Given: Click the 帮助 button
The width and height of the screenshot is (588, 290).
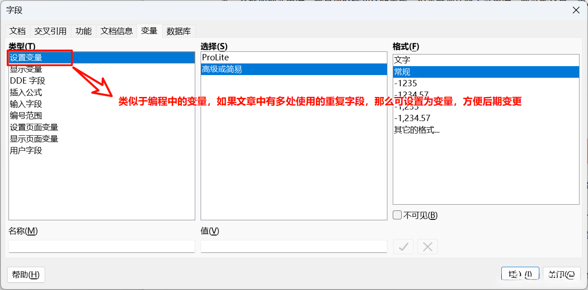Looking at the screenshot, I should (26, 274).
